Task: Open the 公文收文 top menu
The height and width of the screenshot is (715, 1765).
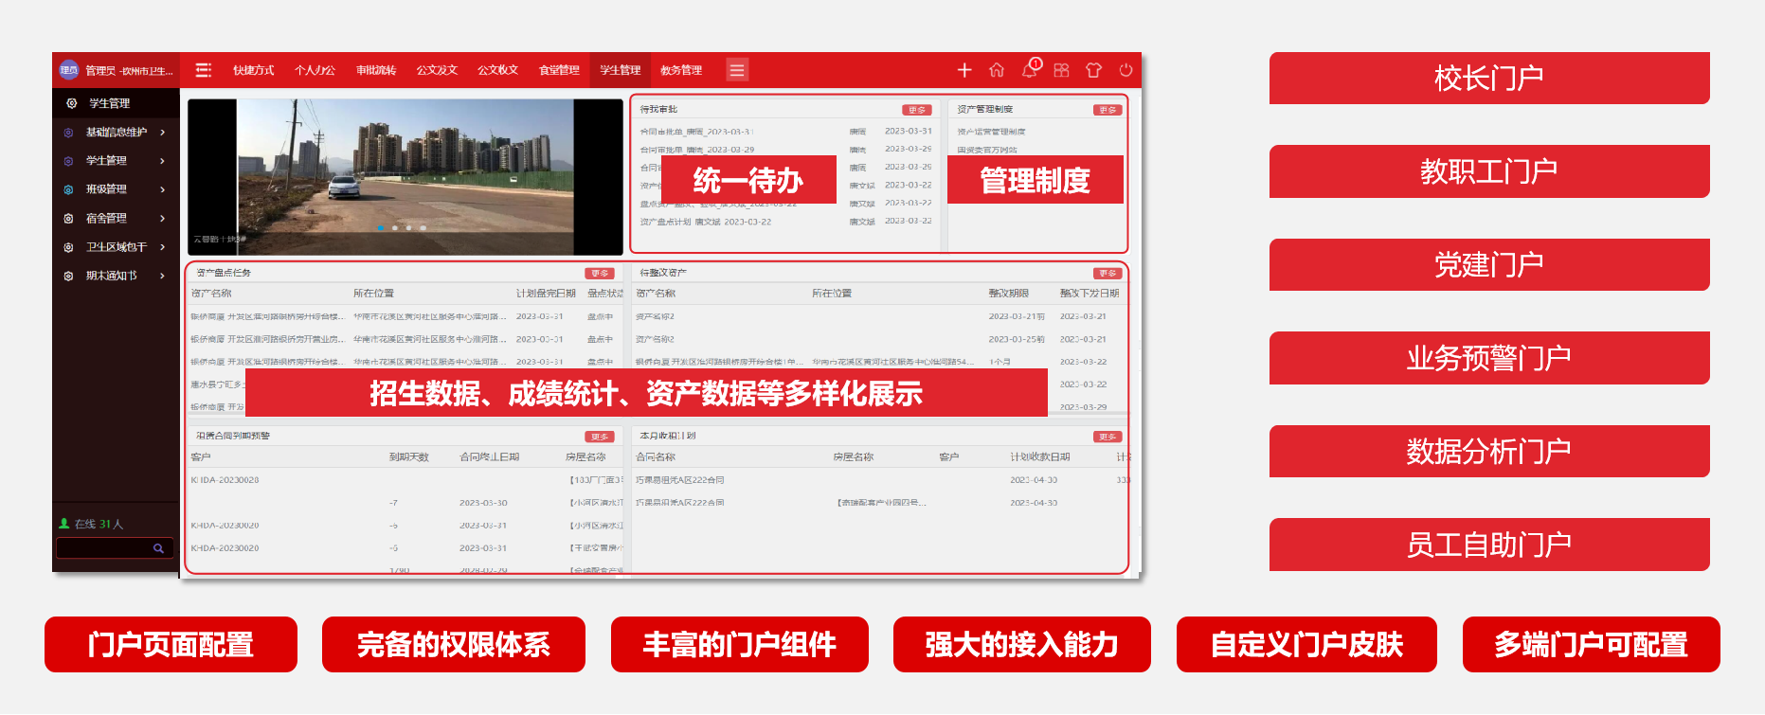Action: click(498, 70)
